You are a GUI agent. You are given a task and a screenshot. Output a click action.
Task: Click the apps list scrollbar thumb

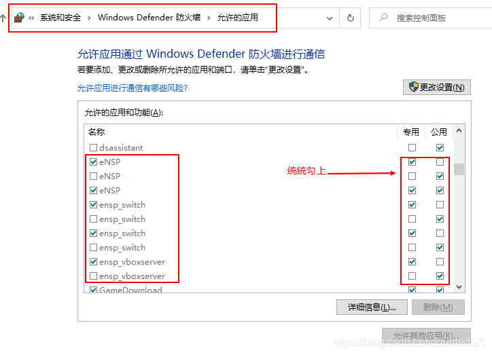(x=459, y=169)
